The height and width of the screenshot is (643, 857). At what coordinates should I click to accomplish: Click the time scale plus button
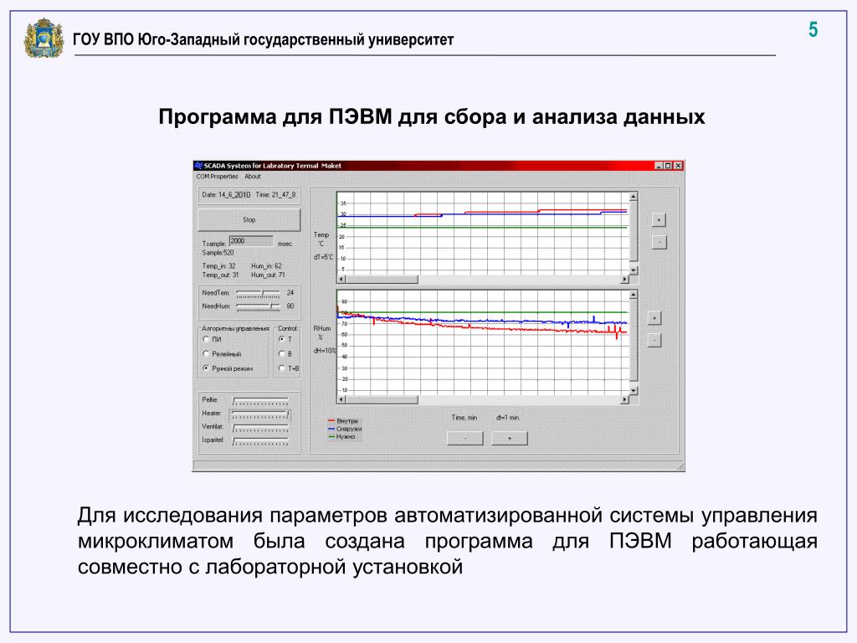pos(510,439)
